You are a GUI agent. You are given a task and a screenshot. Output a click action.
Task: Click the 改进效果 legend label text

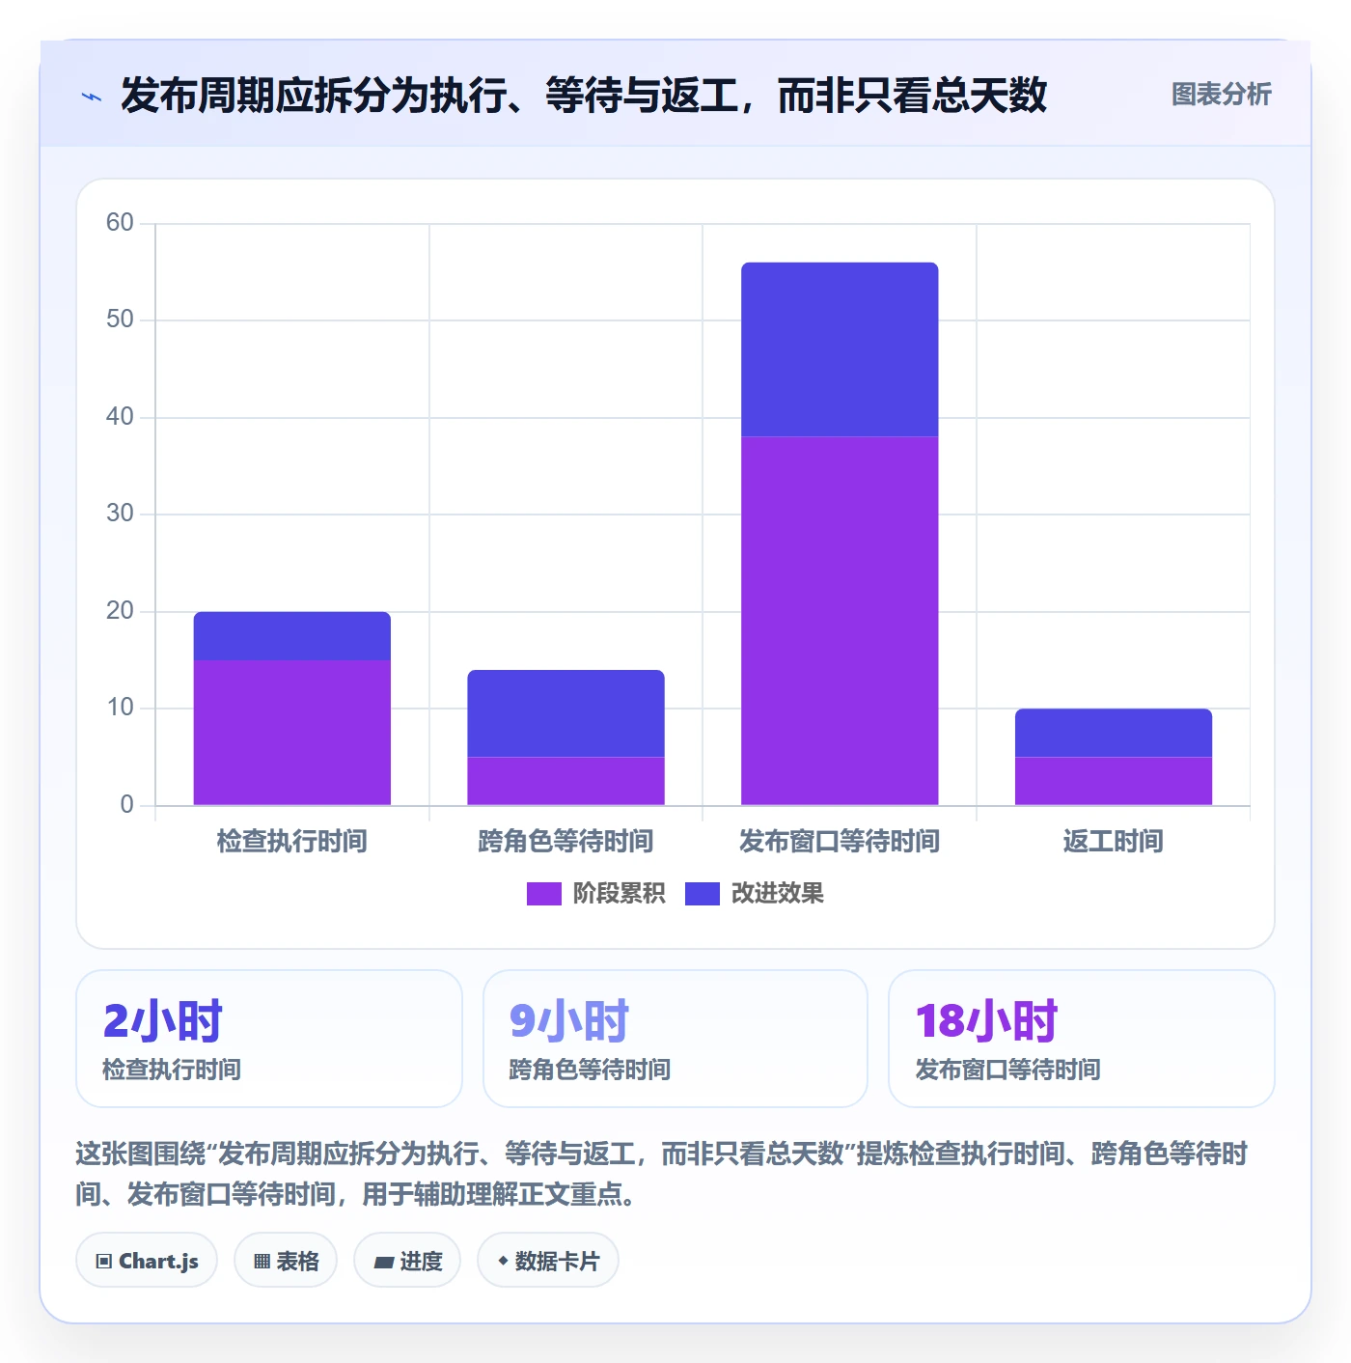coord(778,894)
